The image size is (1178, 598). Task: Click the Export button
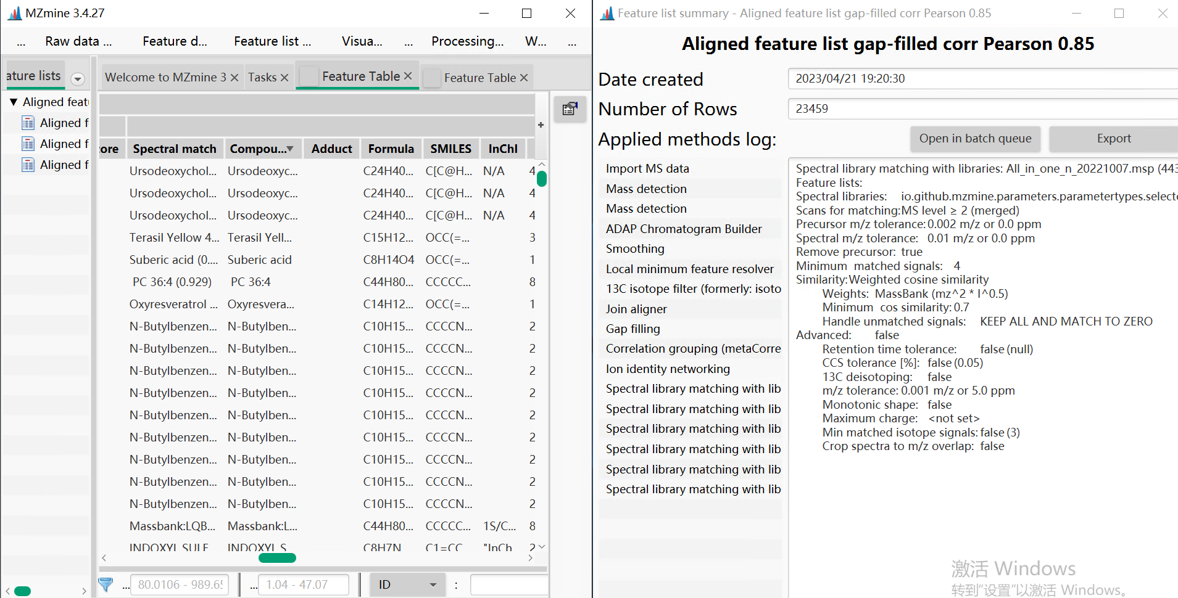(x=1113, y=138)
